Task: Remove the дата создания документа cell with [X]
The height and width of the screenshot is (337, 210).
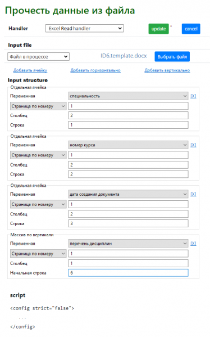Action: point(193,194)
